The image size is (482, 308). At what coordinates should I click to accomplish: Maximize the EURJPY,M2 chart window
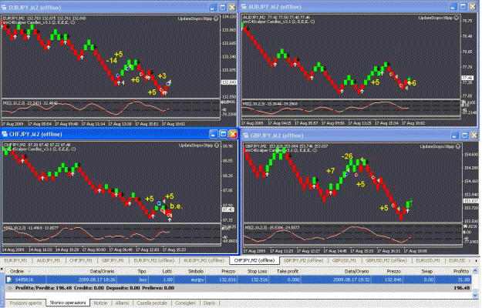[x=222, y=8]
